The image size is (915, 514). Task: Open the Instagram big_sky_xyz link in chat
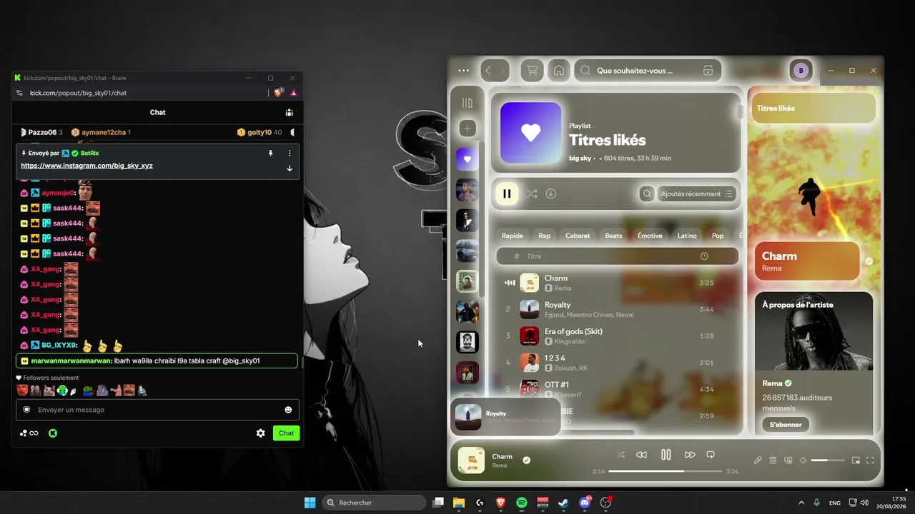(x=86, y=166)
